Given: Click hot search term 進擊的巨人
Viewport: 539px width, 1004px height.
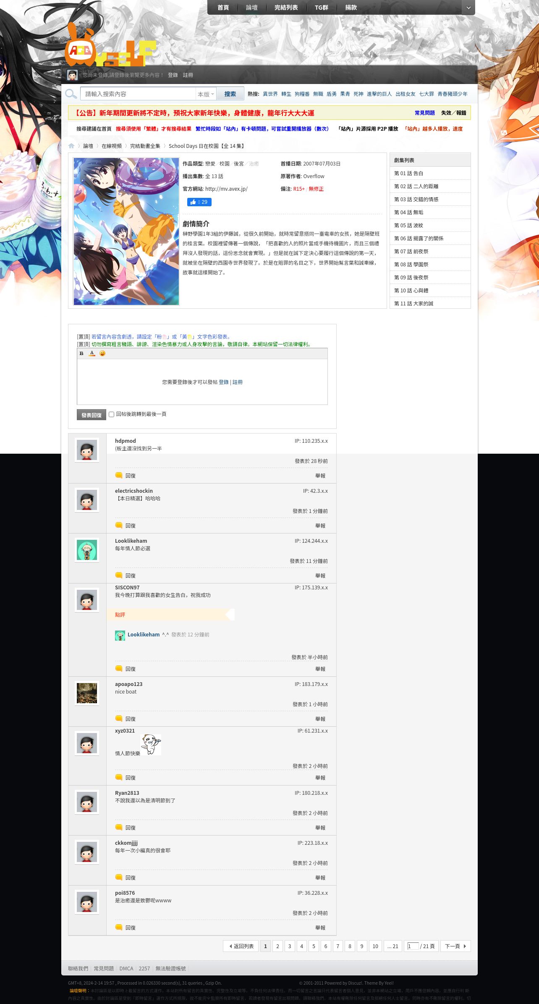Looking at the screenshot, I should [x=379, y=94].
